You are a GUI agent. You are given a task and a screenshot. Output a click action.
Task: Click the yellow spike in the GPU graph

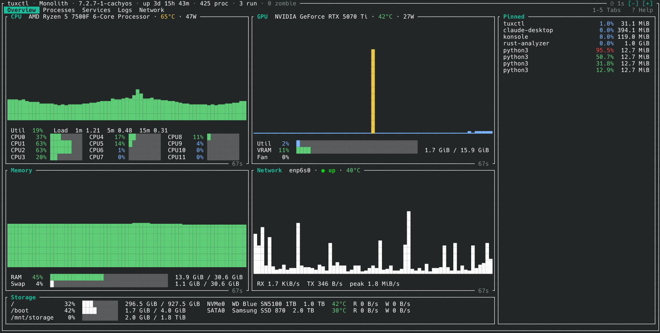pyautogui.click(x=373, y=91)
